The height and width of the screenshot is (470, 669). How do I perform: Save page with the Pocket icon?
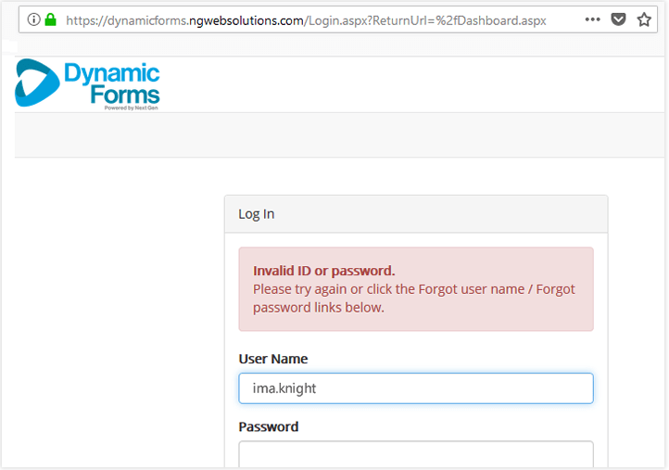tap(618, 19)
